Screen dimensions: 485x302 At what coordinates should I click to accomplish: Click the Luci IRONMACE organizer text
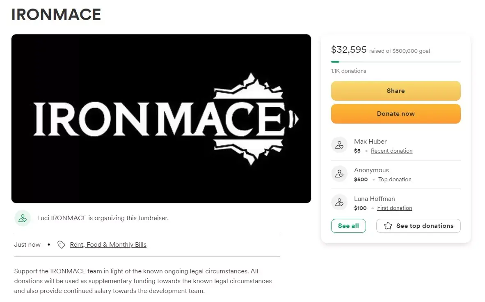(103, 218)
